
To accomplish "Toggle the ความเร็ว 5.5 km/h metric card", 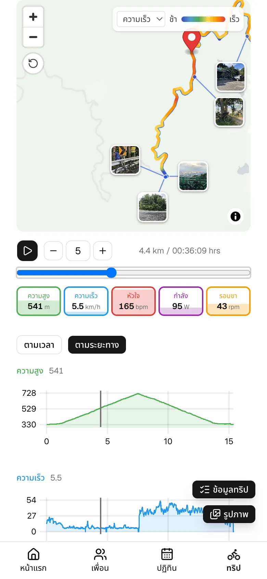I will point(86,301).
